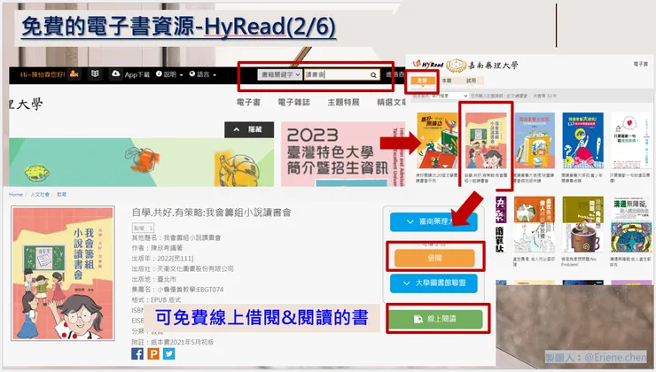The height and width of the screenshot is (372, 656).
Task: Click the green illustrated carousel banner
Action: [x=142, y=162]
